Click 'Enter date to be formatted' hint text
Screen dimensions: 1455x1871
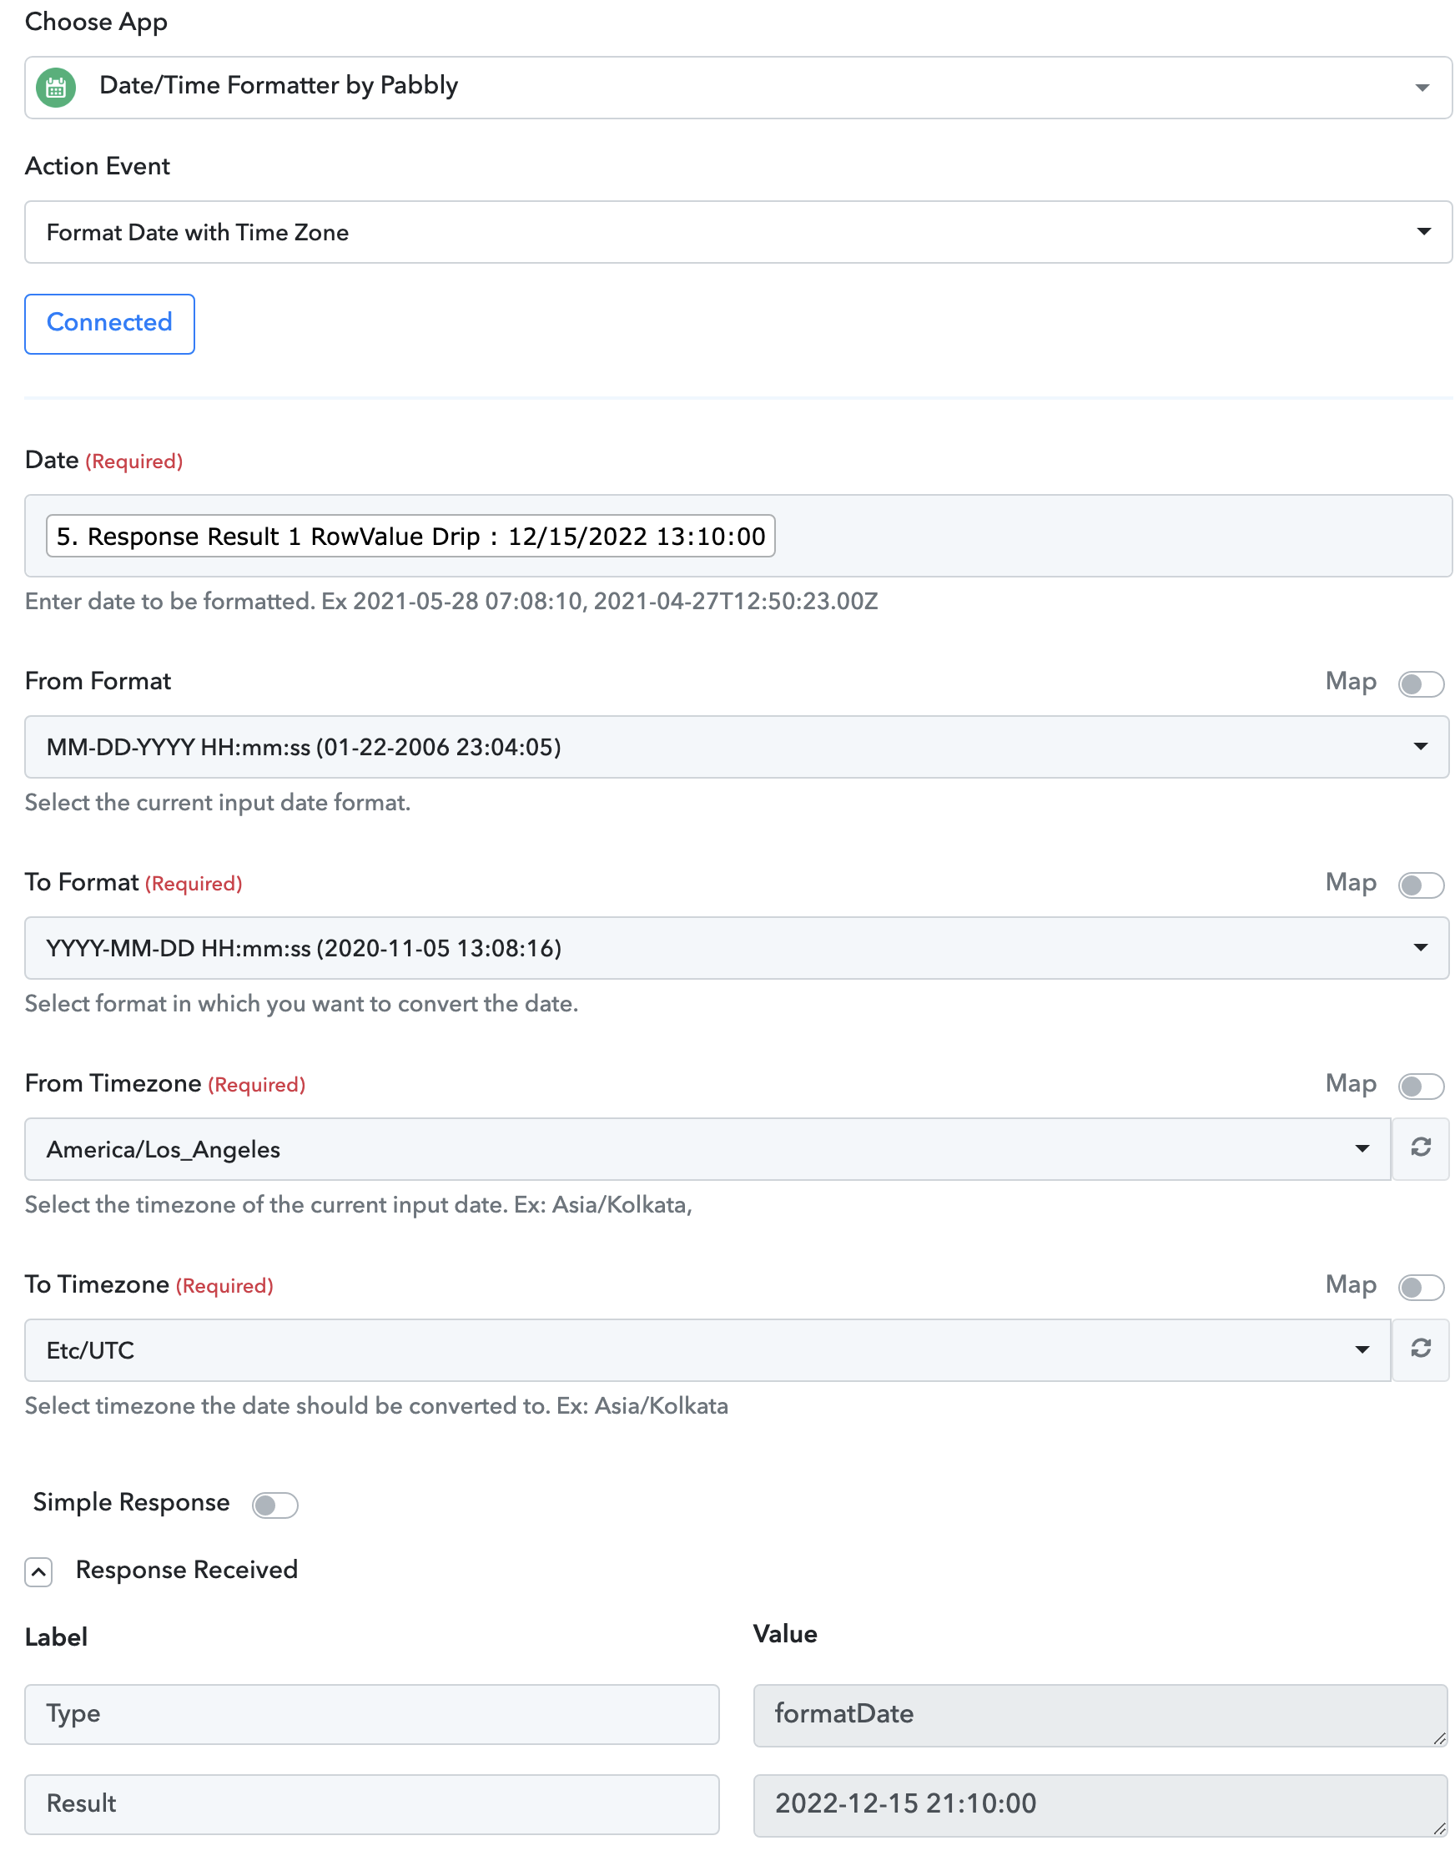[x=451, y=602]
